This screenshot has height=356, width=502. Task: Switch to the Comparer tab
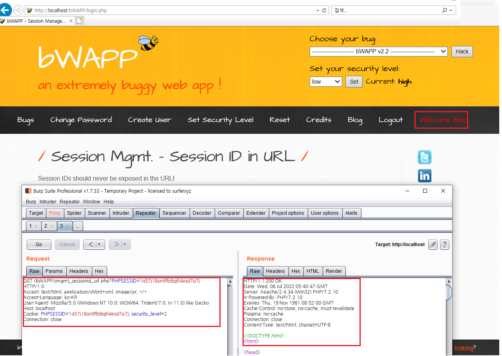coord(229,213)
